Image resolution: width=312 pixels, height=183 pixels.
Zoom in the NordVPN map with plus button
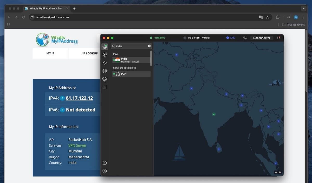click(x=280, y=172)
